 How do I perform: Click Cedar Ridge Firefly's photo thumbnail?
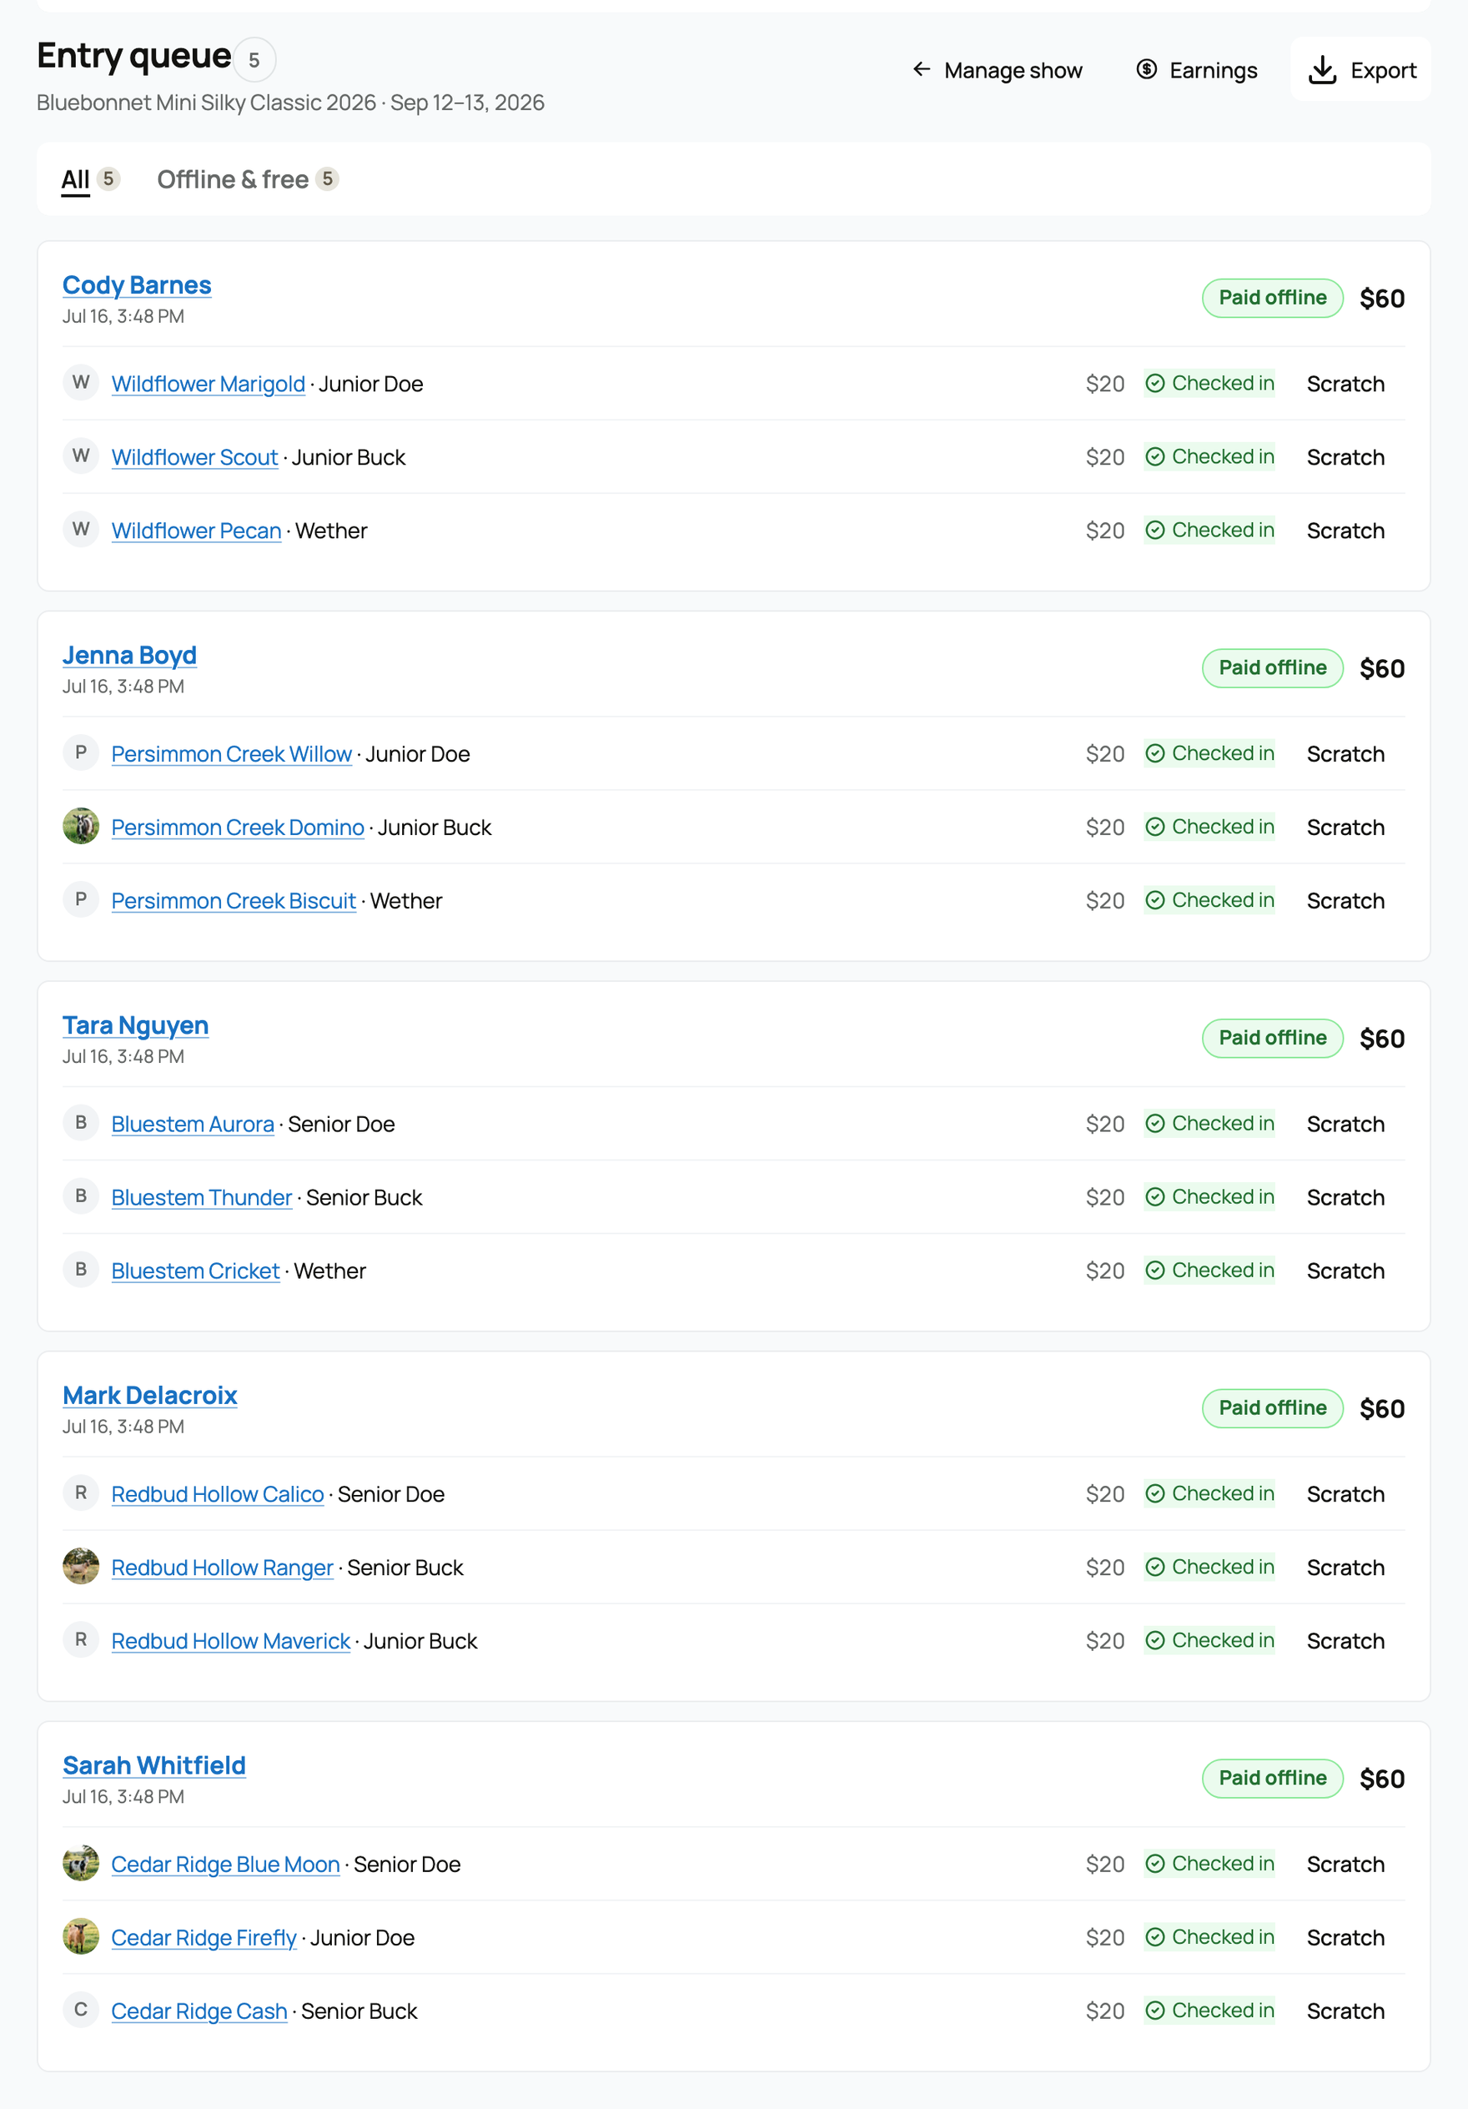pos(81,1936)
